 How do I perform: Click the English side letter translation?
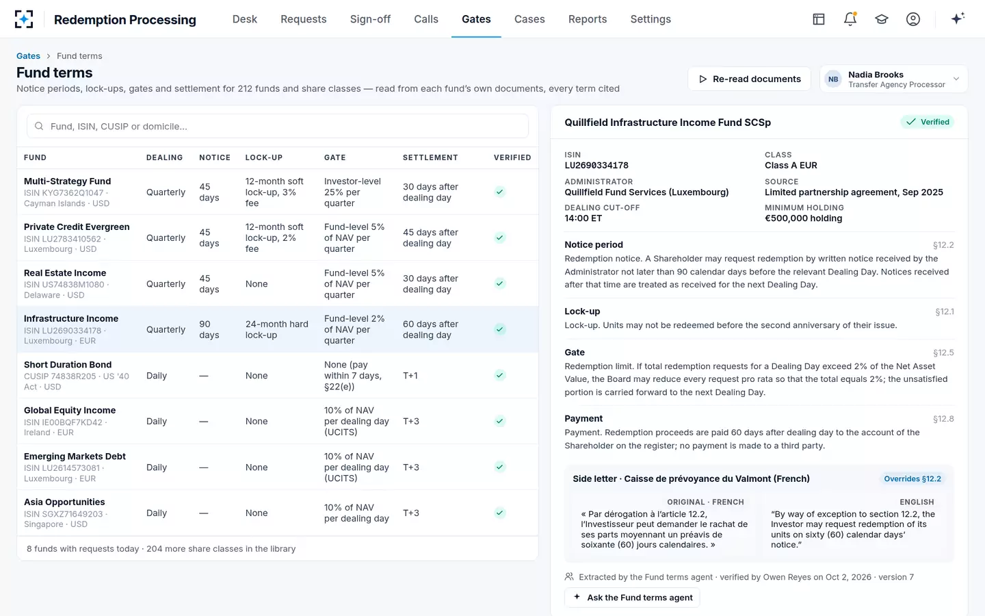pos(853,530)
